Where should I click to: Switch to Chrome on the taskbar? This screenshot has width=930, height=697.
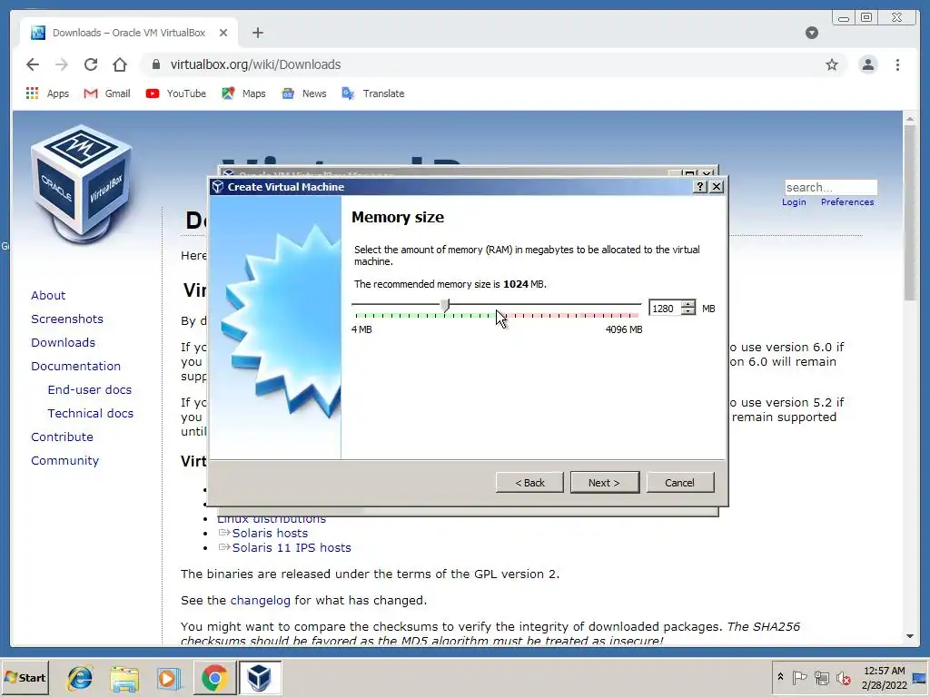coord(214,677)
